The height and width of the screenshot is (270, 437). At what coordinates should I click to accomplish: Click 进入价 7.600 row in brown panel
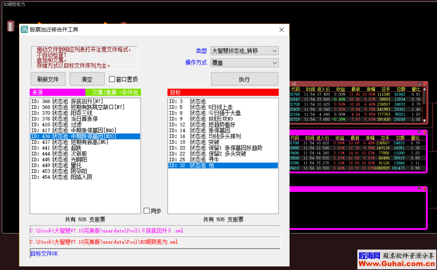click(x=356, y=119)
